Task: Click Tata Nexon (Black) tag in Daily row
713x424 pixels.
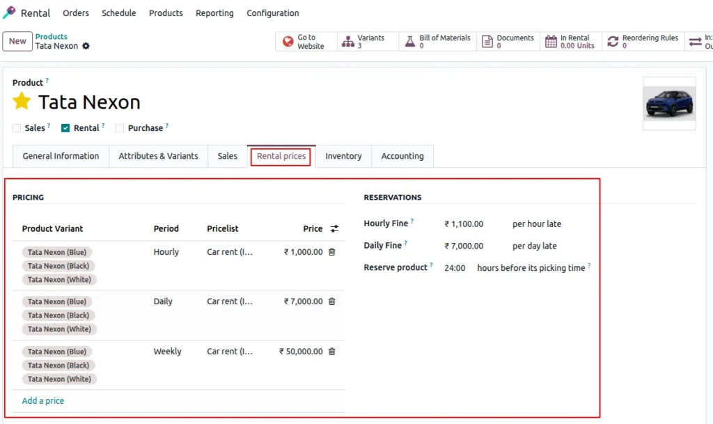Action: 58,315
